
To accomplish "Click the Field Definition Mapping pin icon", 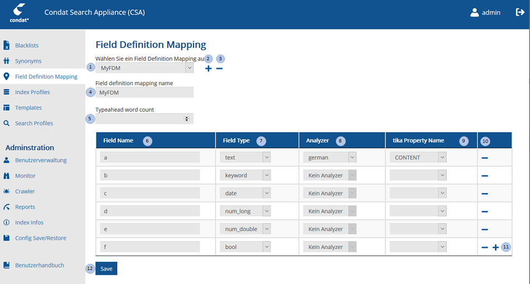I will point(7,76).
